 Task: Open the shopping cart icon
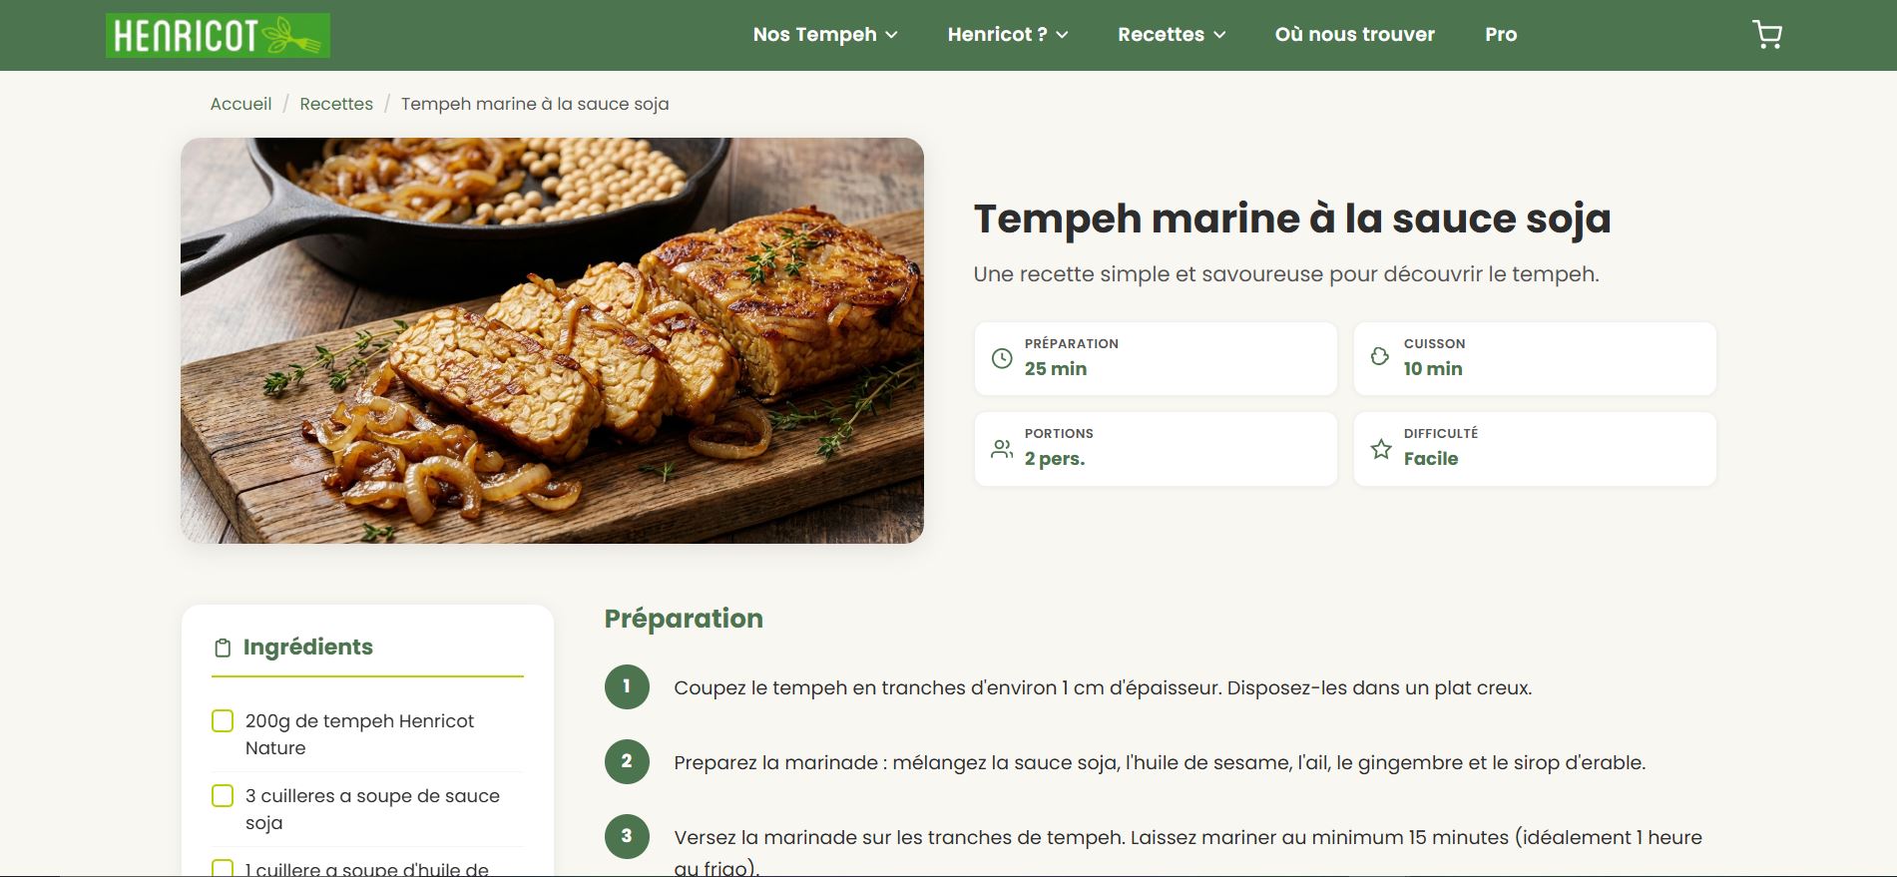coord(1767,35)
